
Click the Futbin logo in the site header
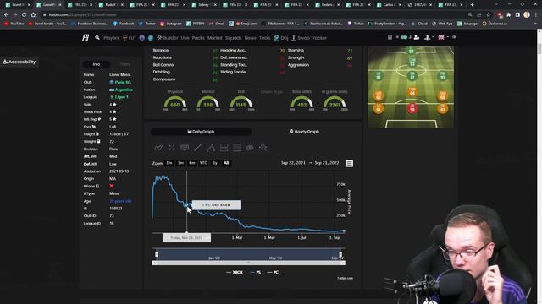(86, 37)
